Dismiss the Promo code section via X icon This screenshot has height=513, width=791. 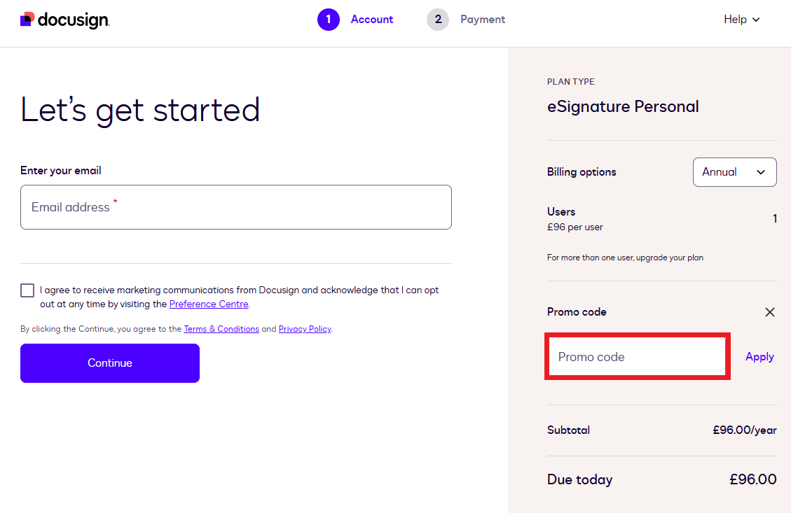769,312
